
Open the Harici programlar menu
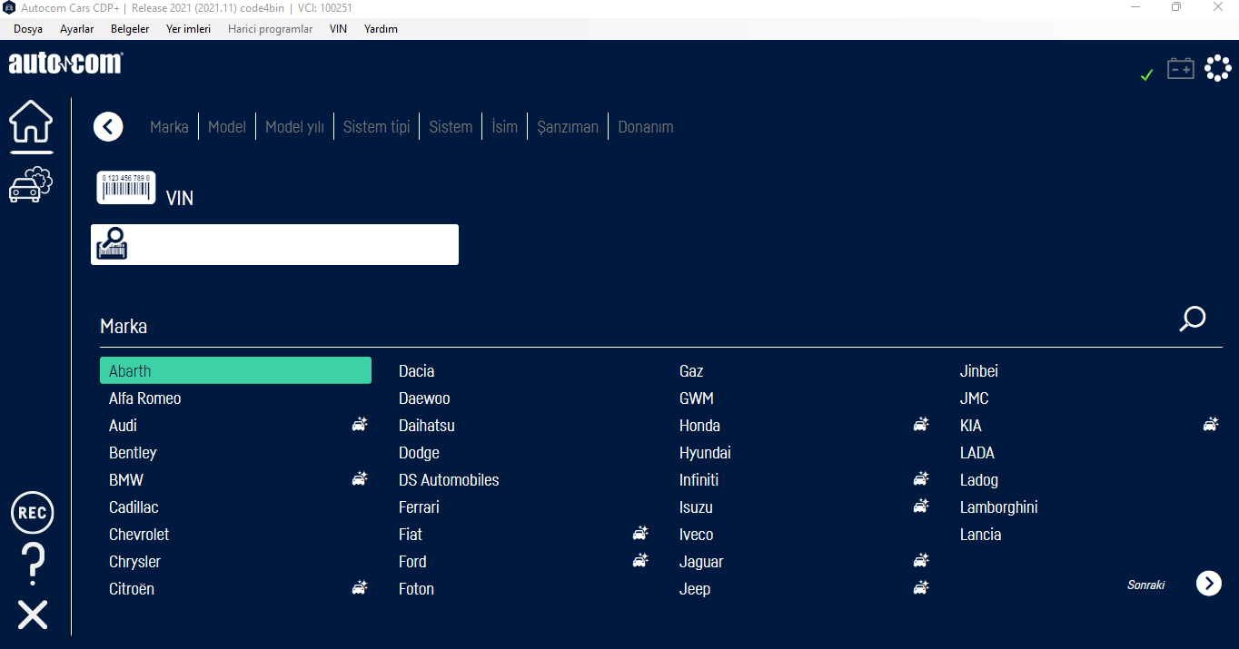(x=270, y=29)
